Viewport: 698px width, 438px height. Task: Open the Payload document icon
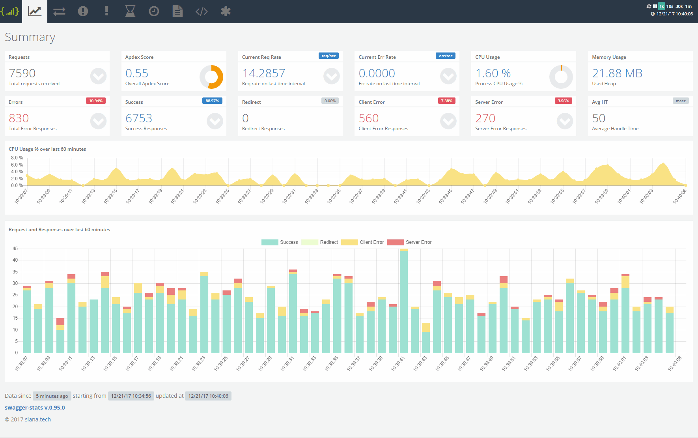pos(177,11)
